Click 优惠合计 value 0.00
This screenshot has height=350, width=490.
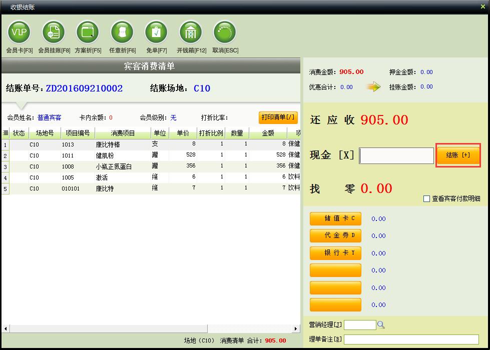point(346,87)
